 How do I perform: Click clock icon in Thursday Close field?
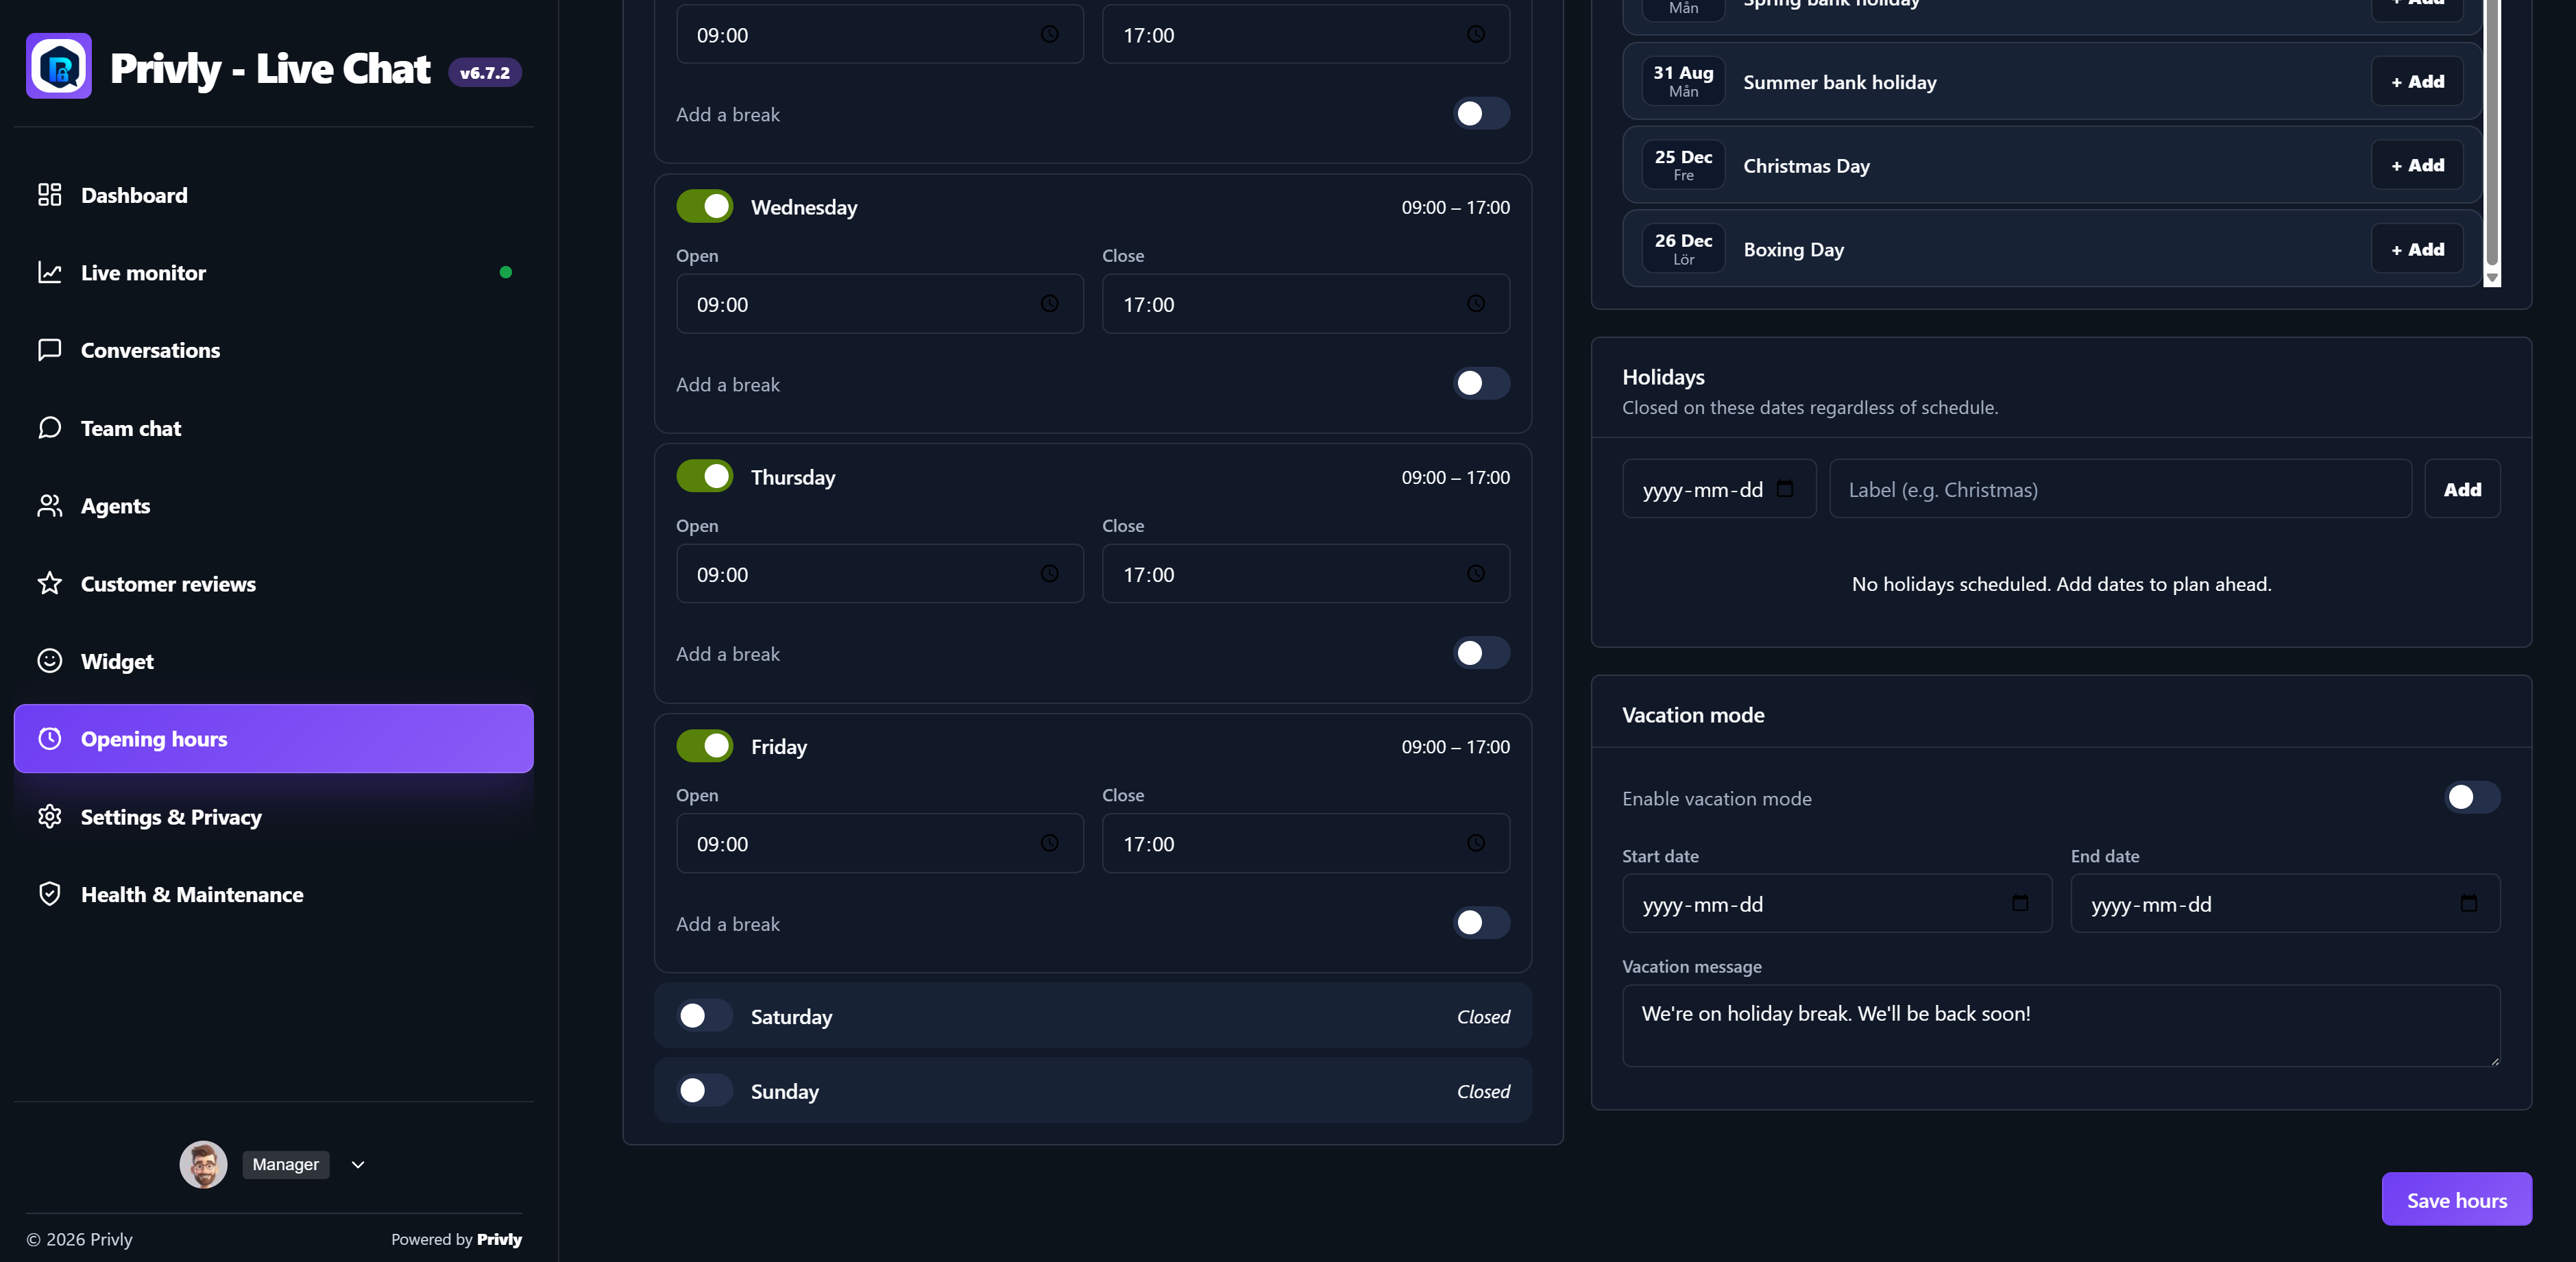click(1475, 574)
